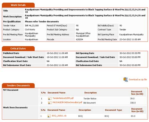149x122 pixels.
Task: Click the Pincode value 628204
Action: tap(80, 39)
